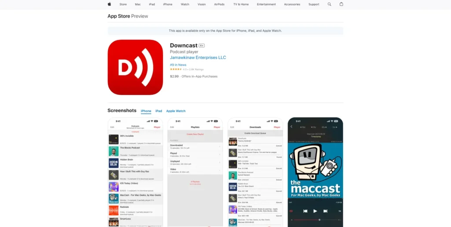Click the 'Unplayed' playlist row chevron
Screen dimensions: 451x227
coord(219,163)
